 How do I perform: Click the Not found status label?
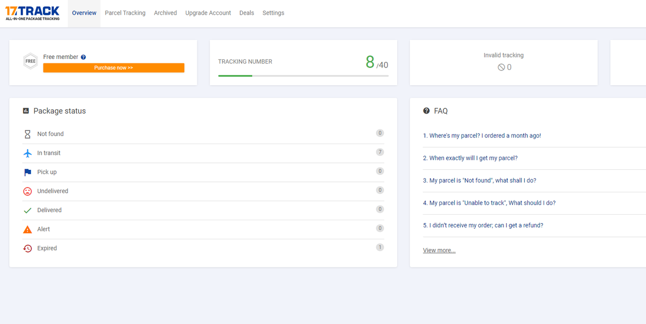point(50,134)
